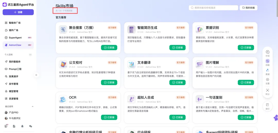Click the WeChat icon at sidebar bottom
This screenshot has height=133, width=278.
30,126
